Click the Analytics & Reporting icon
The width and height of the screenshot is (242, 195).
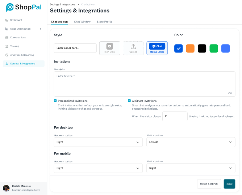coord(7,55)
